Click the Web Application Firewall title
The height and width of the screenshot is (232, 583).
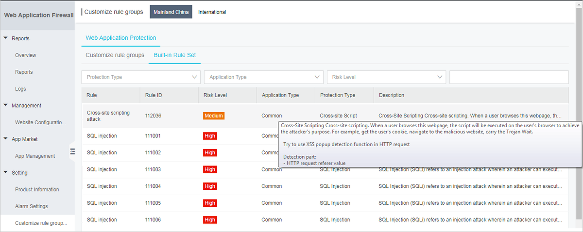point(39,15)
